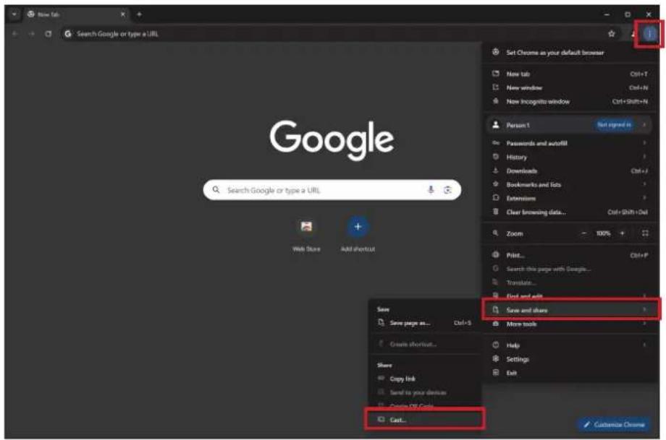
Task: Select Create shortcut in the submenu
Action: click(x=424, y=344)
